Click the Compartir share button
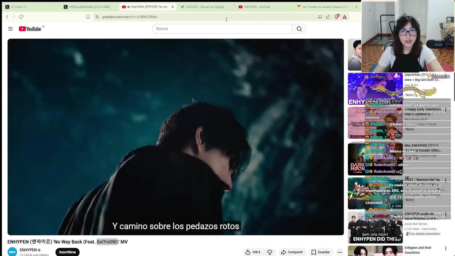 [292, 252]
